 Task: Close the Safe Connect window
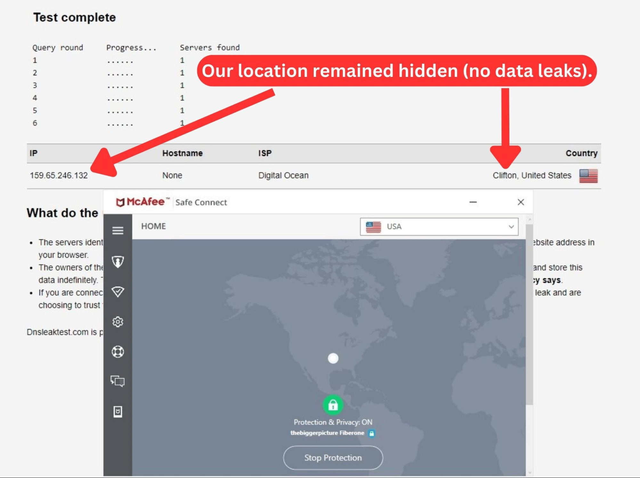coord(521,202)
